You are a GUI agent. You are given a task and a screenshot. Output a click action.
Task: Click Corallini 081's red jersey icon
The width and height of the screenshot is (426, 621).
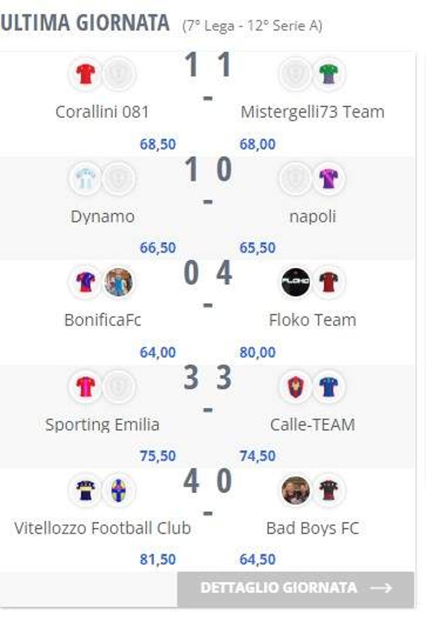(85, 74)
